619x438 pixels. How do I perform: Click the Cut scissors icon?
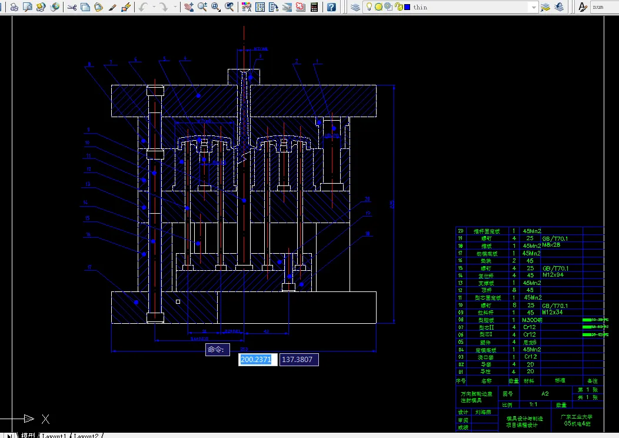pos(71,7)
